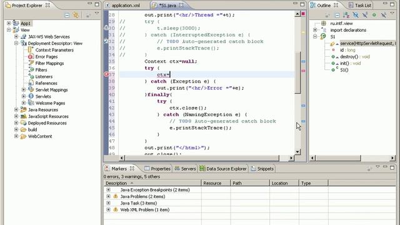Click the warning icon on Web XML Problem row
This screenshot has width=400, height=225.
[116, 210]
